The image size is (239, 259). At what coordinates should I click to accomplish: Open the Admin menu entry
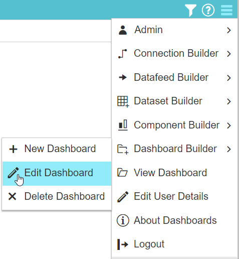pyautogui.click(x=174, y=30)
